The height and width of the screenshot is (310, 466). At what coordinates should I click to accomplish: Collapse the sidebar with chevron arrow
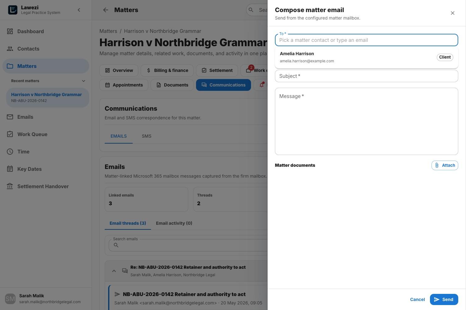coord(79,10)
